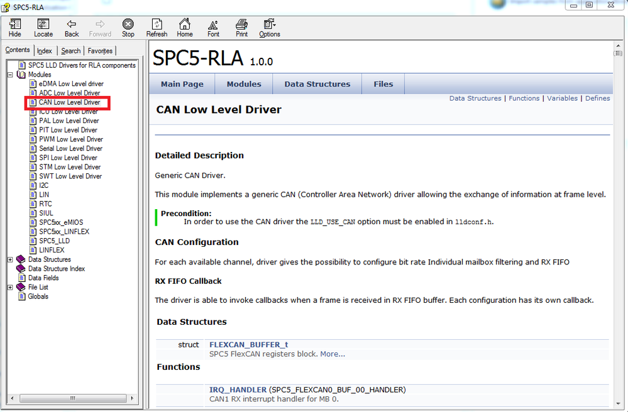Open the Font toolbar option
This screenshot has height=412, width=628.
213,28
